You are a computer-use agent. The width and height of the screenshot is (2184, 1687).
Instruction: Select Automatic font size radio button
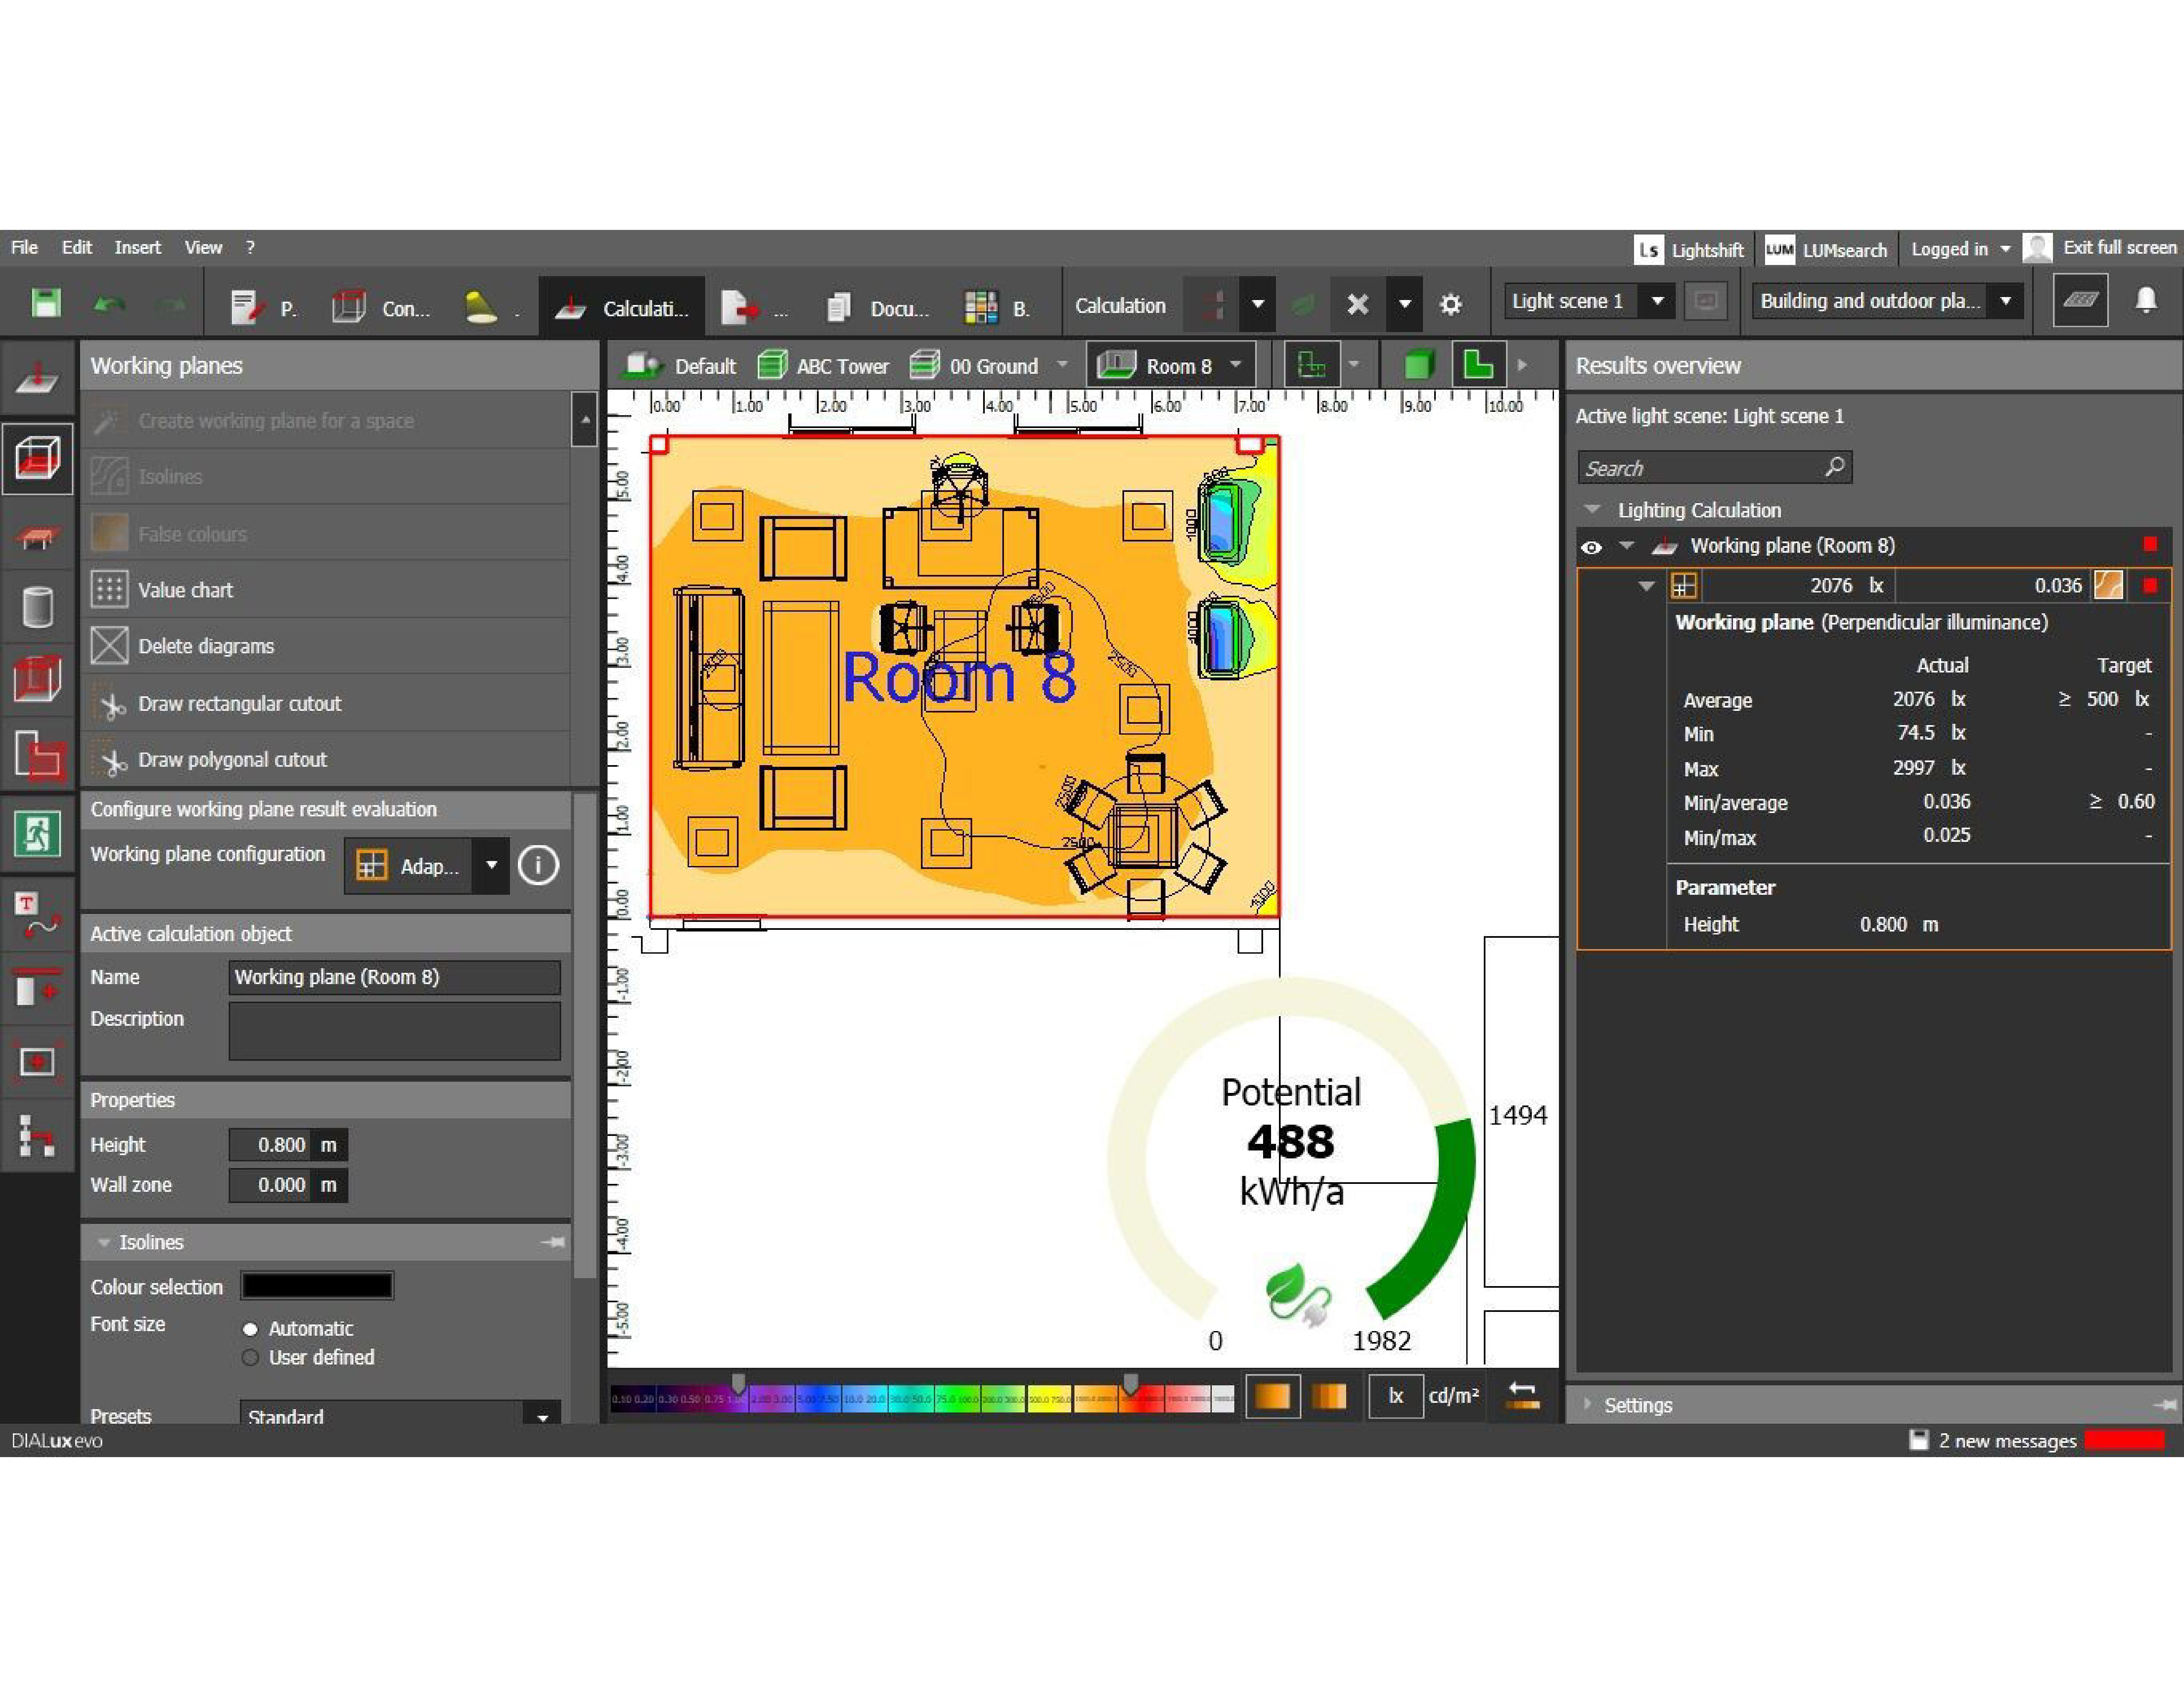click(250, 1329)
